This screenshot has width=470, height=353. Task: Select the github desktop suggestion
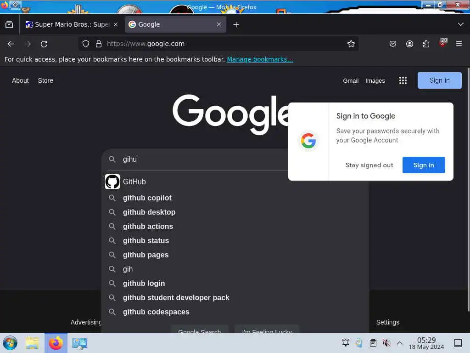pyautogui.click(x=235, y=212)
